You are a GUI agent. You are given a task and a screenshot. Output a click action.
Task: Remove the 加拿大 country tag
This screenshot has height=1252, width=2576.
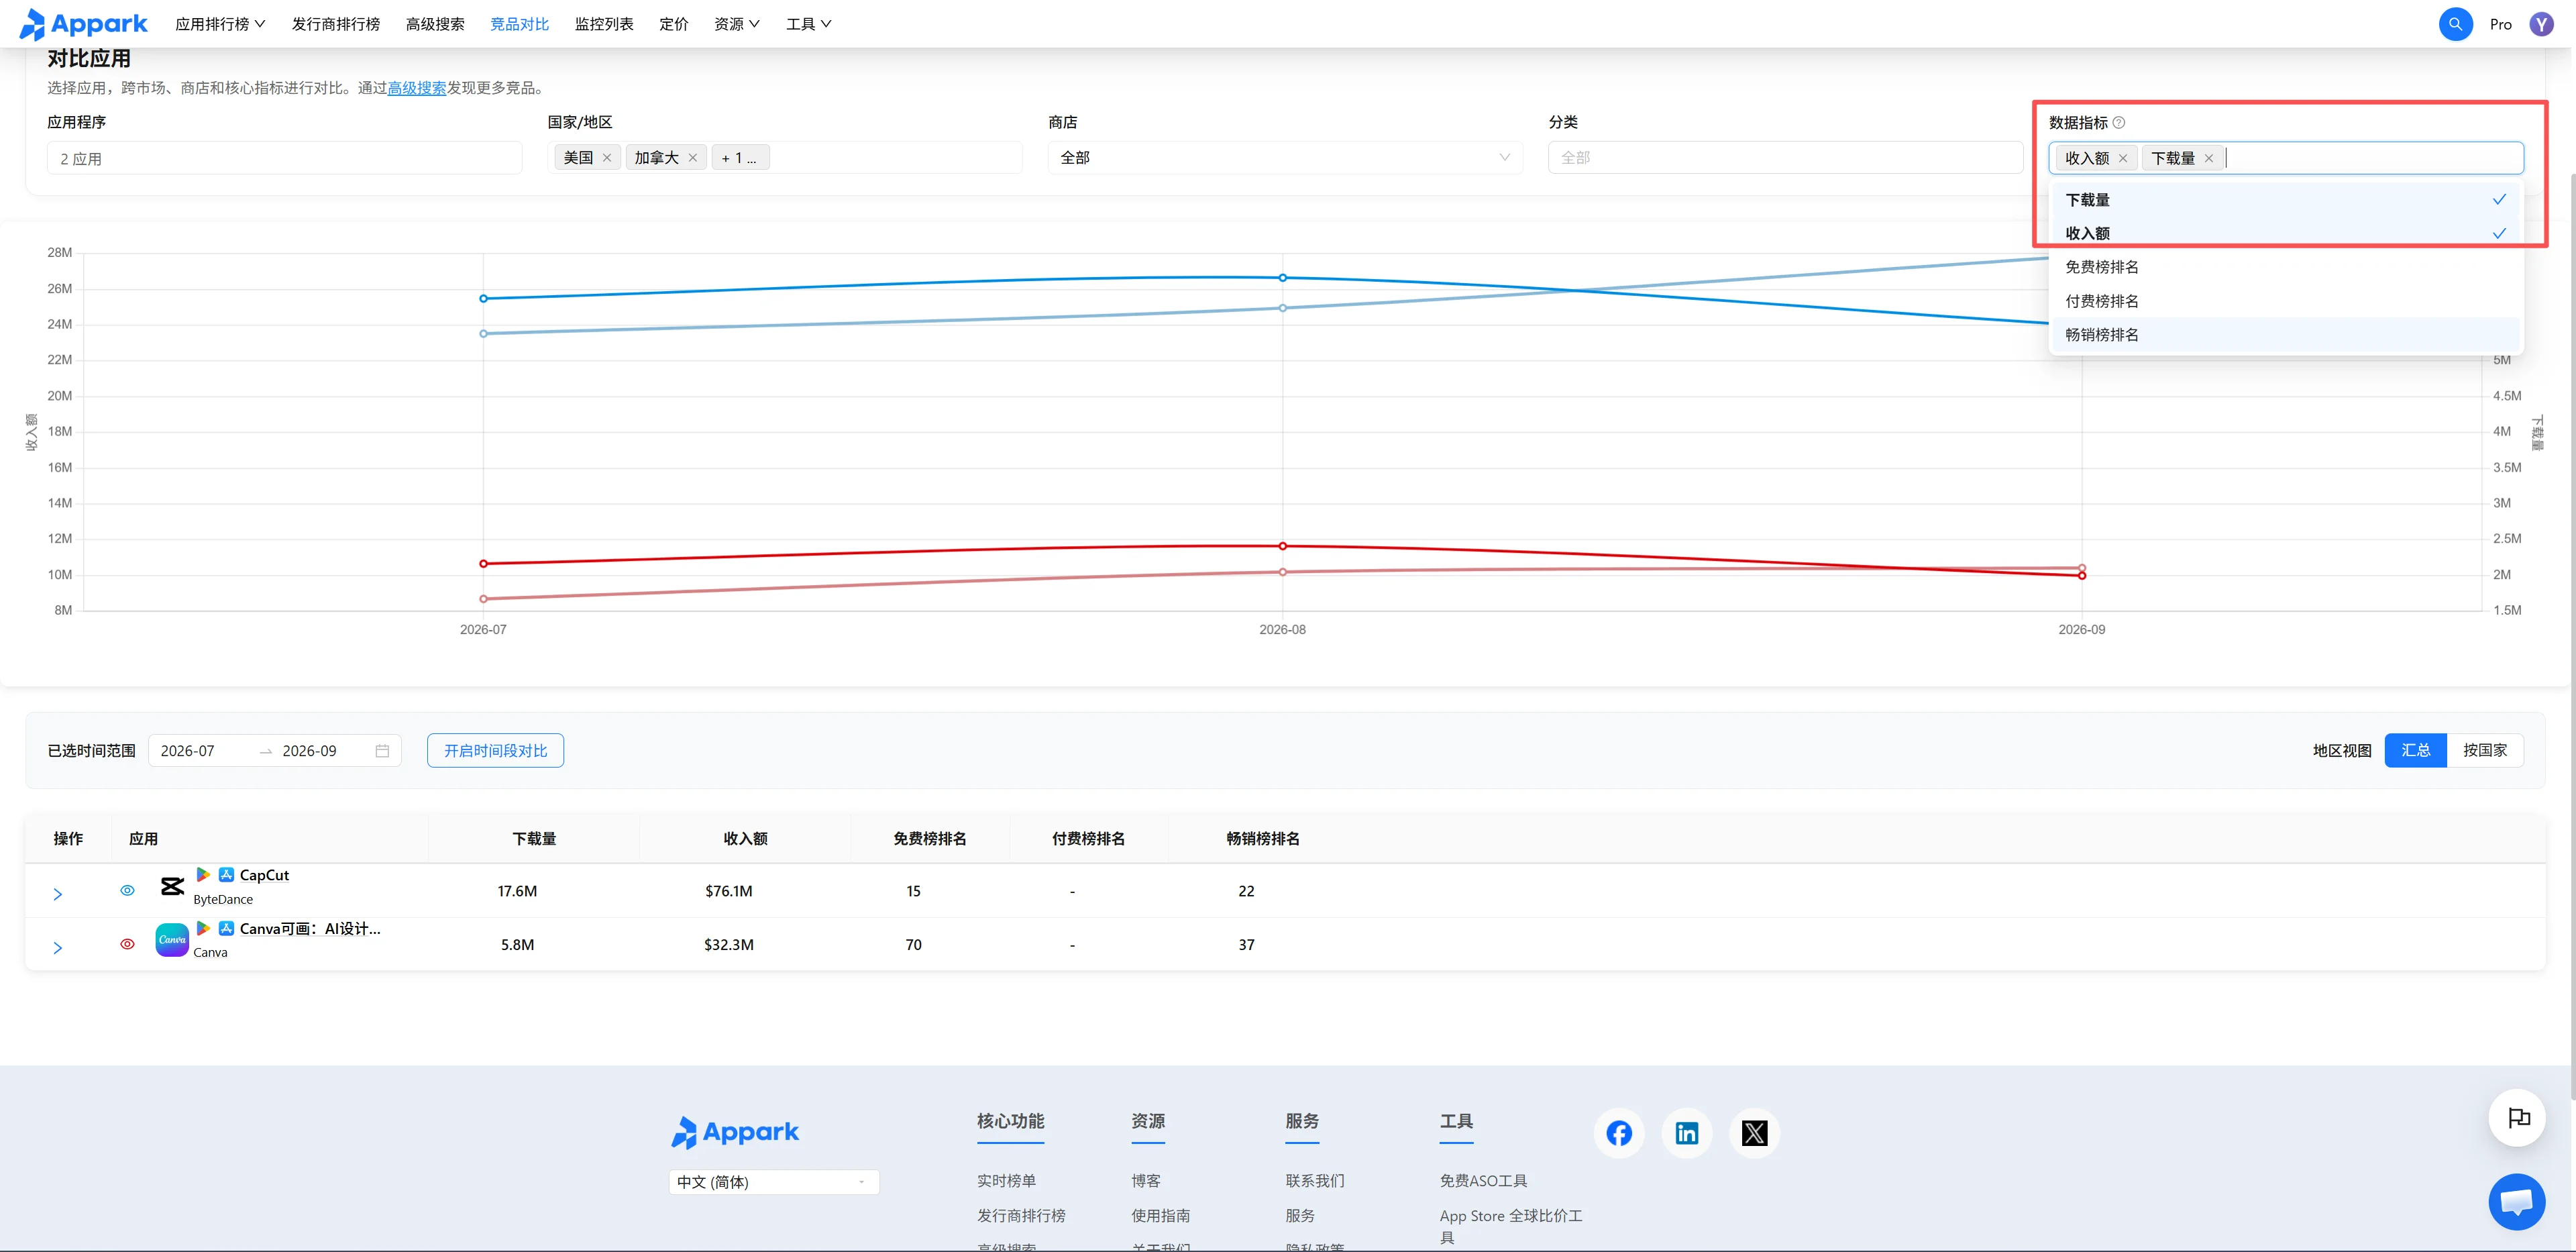693,158
